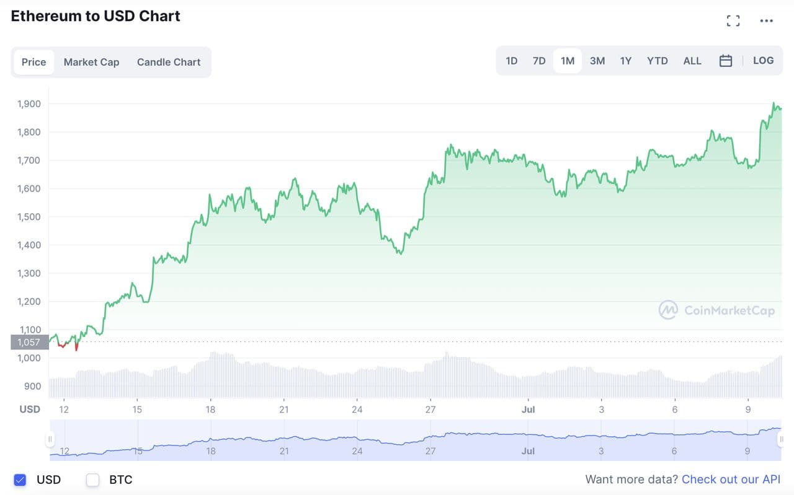The width and height of the screenshot is (794, 495).
Task: Select the 1M time range
Action: click(568, 61)
